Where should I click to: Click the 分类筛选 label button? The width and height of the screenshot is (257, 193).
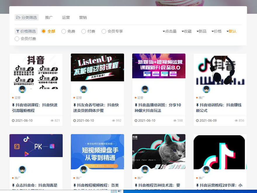click(27, 17)
